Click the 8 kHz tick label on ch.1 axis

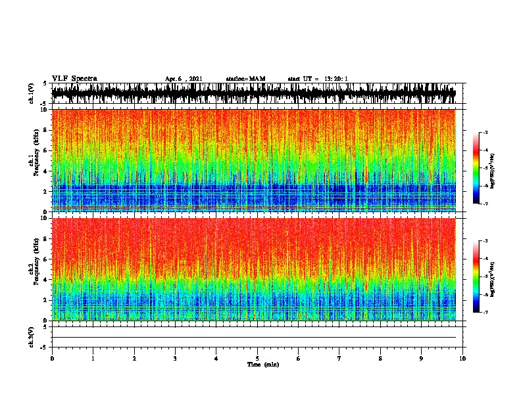point(45,130)
